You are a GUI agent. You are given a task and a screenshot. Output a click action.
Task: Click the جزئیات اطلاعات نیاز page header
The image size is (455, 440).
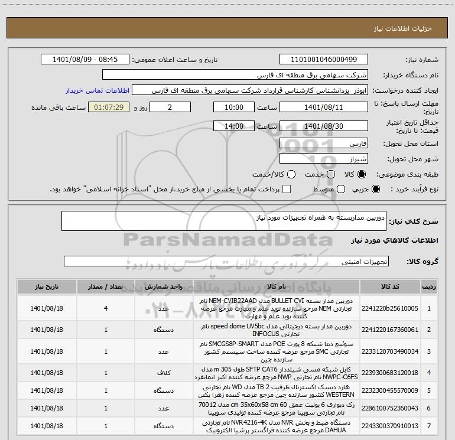point(402,28)
